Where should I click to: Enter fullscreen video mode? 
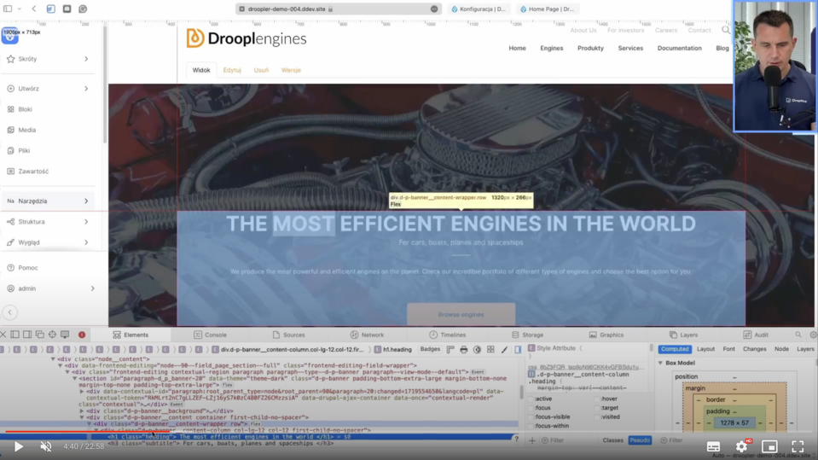point(798,446)
